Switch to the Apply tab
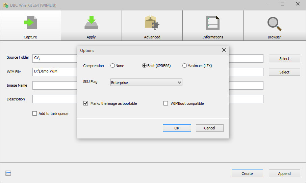Viewport: 306px width, 183px height. coord(91,26)
